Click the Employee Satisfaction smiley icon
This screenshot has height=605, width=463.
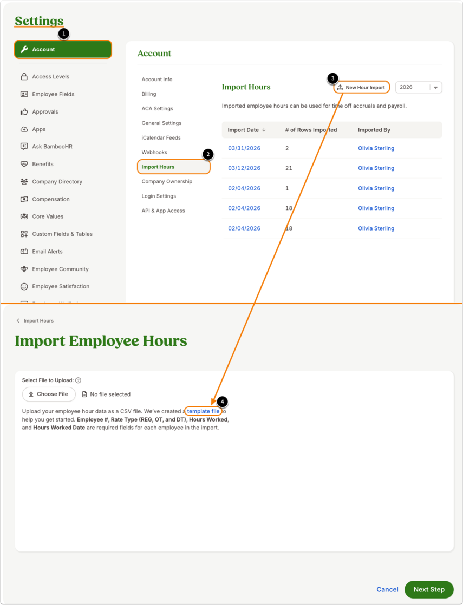[24, 286]
